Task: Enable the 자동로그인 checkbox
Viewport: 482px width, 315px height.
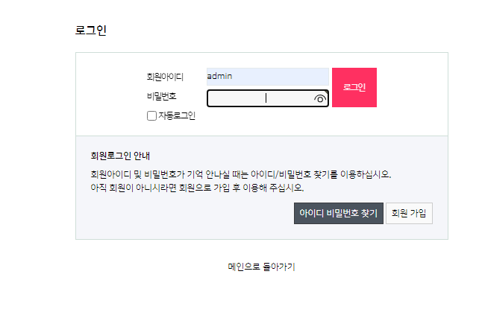Action: pyautogui.click(x=151, y=115)
